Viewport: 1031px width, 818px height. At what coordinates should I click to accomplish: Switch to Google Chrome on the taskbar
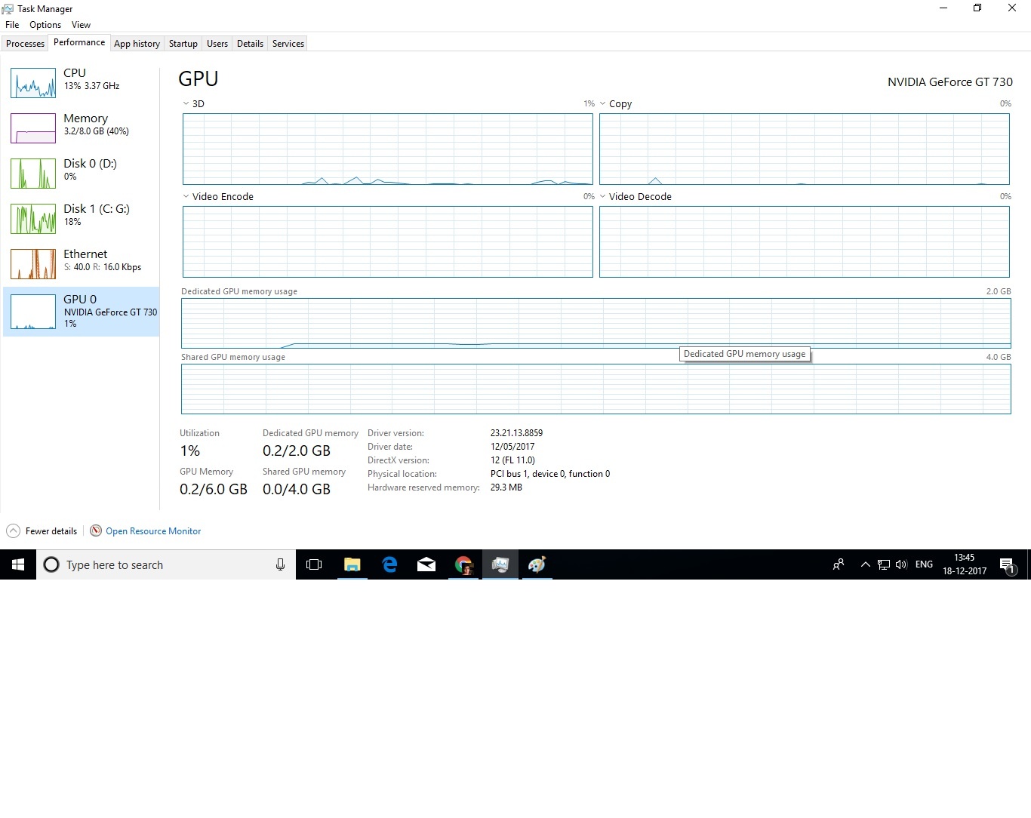[463, 564]
